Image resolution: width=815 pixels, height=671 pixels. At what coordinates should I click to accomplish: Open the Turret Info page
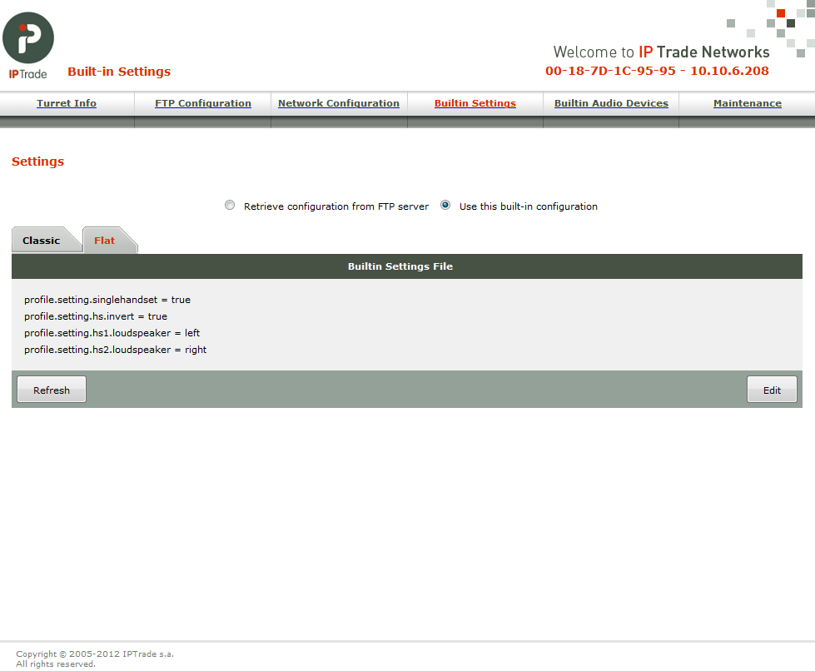pos(67,103)
